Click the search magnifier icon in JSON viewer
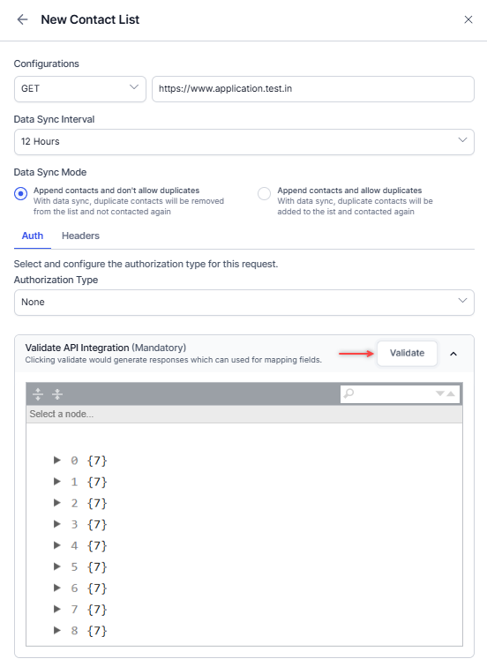The image size is (487, 666). coord(348,393)
